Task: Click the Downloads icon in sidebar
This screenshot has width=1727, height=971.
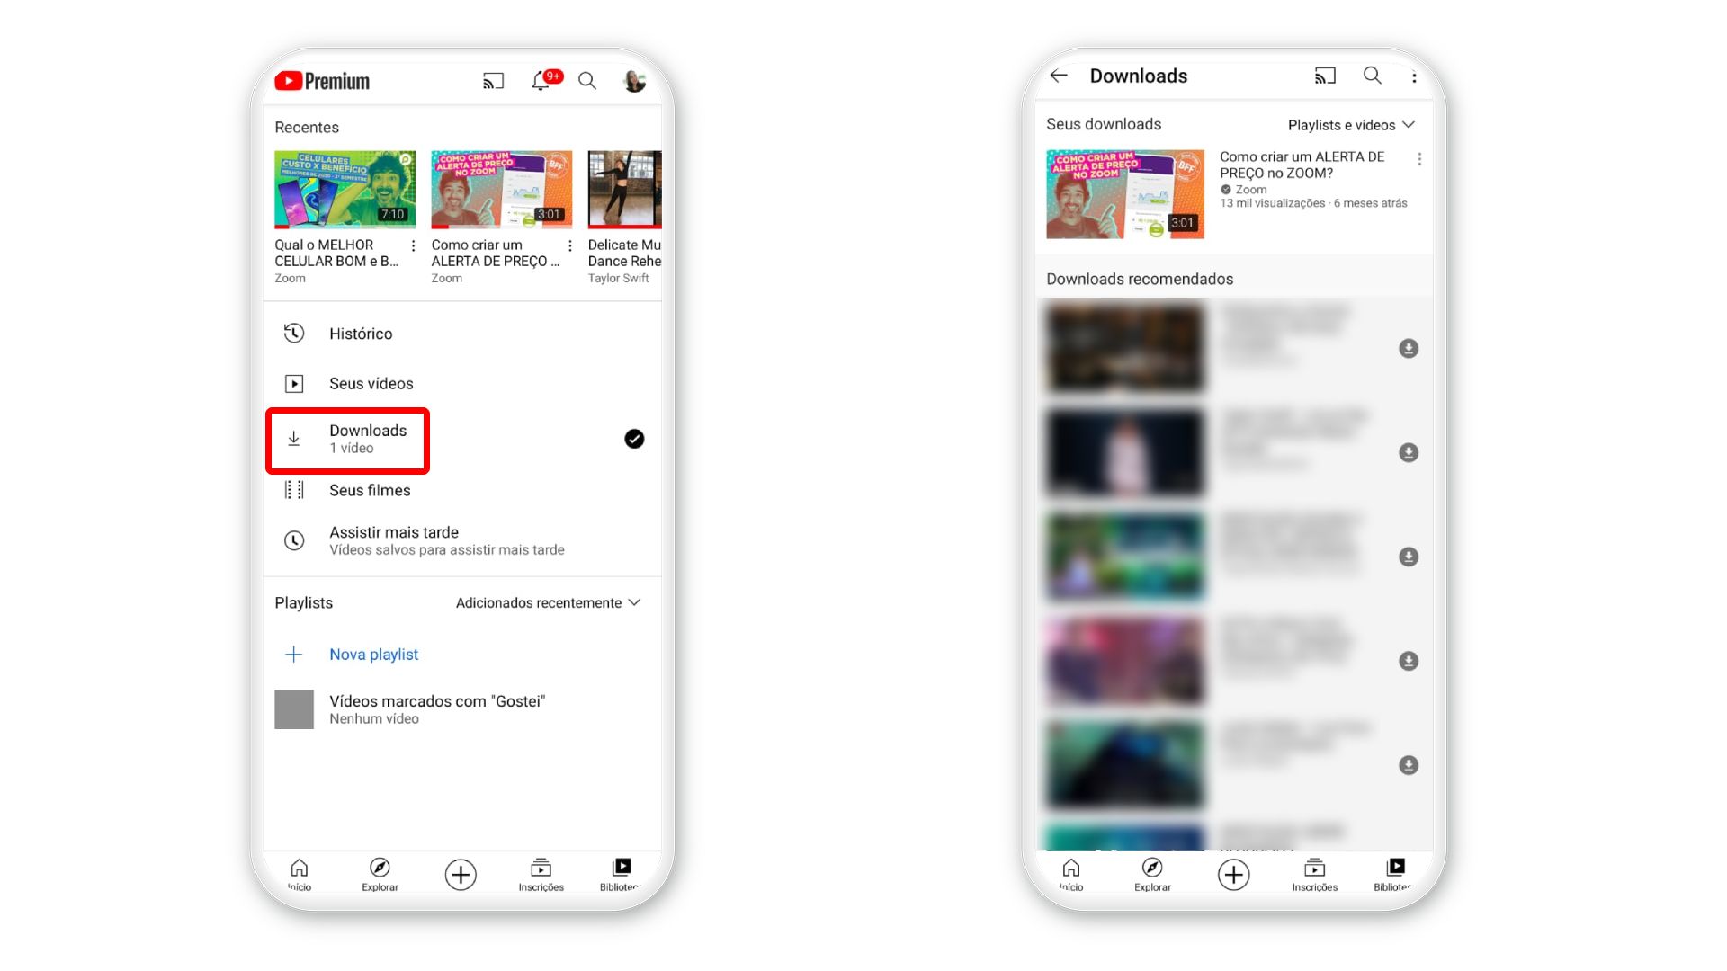Action: [x=293, y=438]
